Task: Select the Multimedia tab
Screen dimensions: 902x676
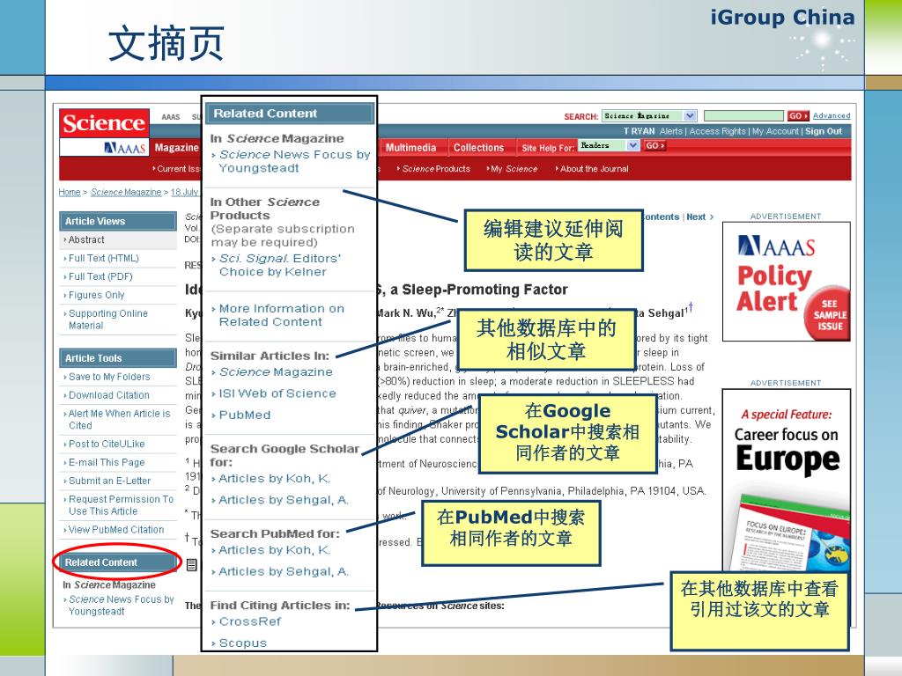Action: point(410,148)
